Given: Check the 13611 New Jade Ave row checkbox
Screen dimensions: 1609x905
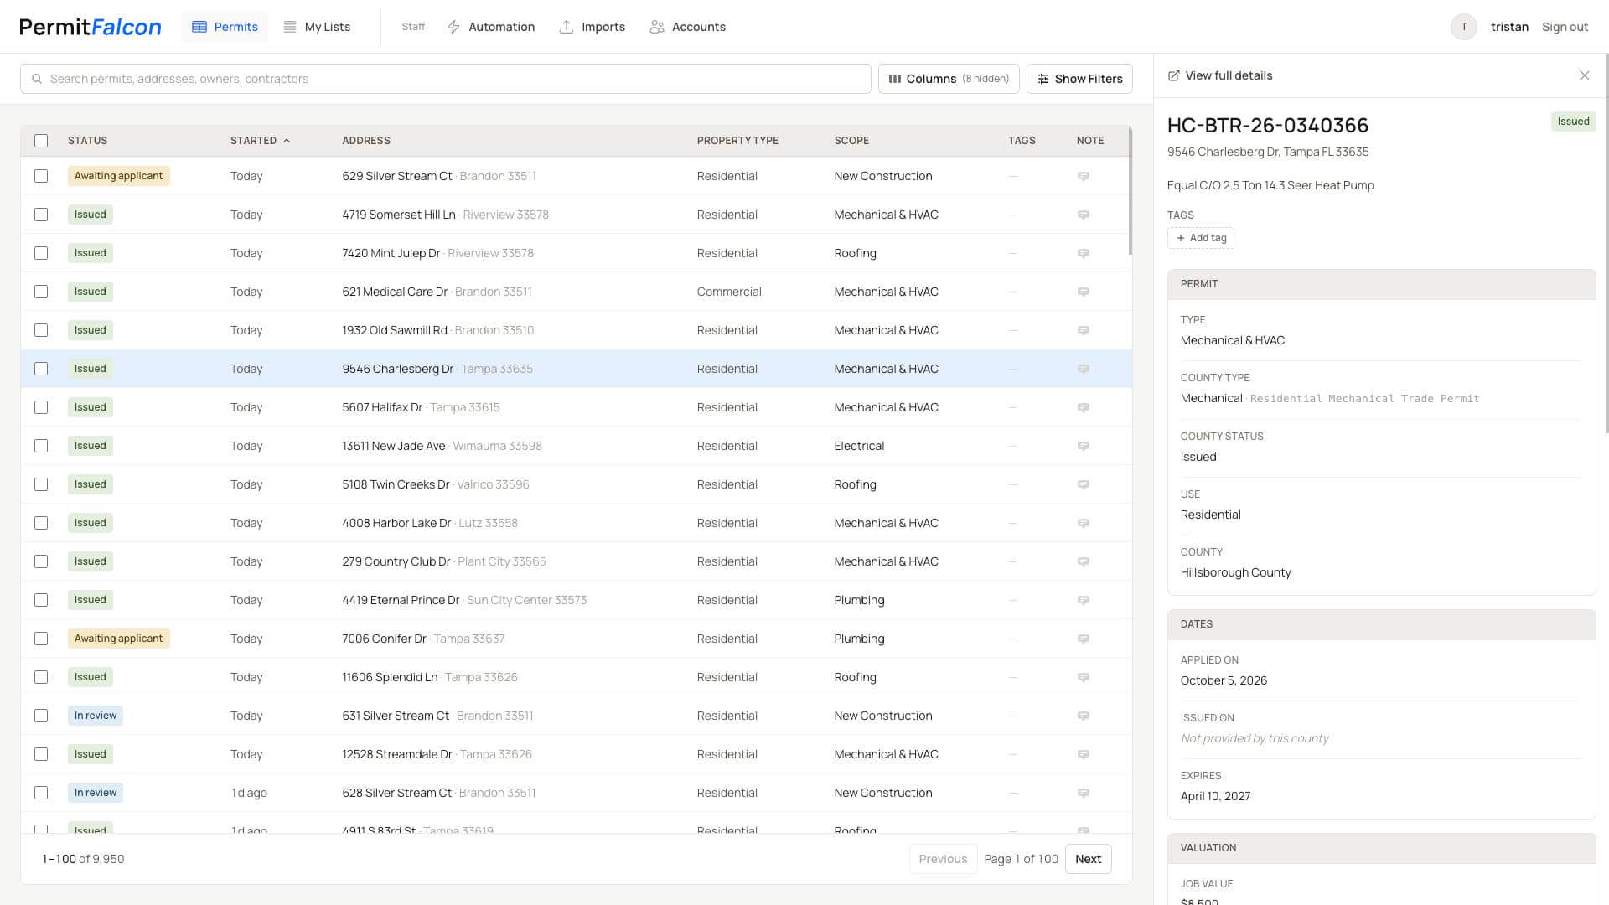Looking at the screenshot, I should click(x=41, y=446).
